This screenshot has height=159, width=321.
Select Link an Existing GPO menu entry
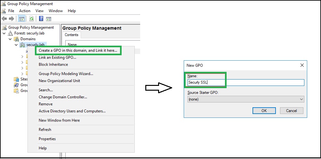point(57,57)
